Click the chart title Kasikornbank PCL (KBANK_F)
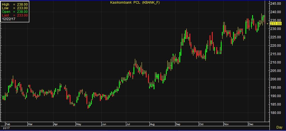 [x=135, y=3]
